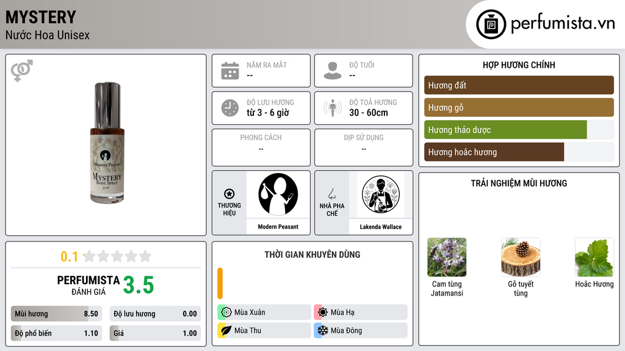The image size is (625, 351).
Task: Click the Mystery body spray bottle image
Action: (107, 143)
